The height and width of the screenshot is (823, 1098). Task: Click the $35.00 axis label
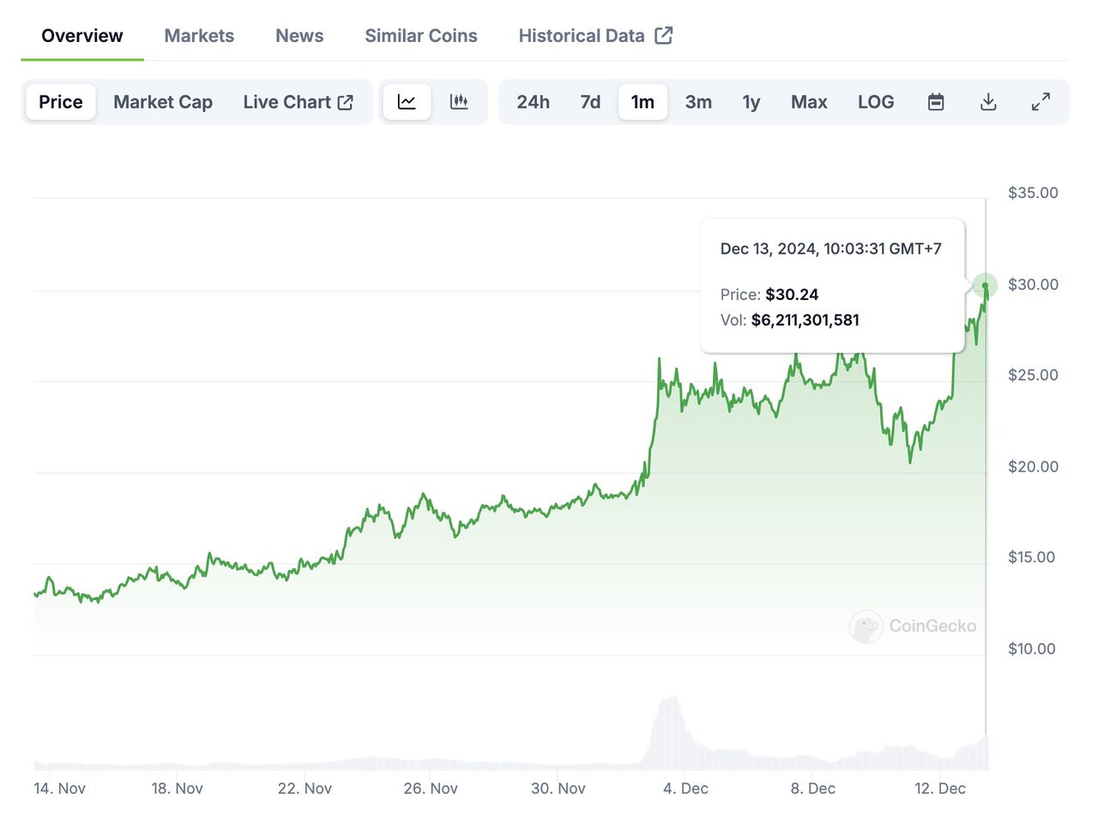tap(1033, 193)
